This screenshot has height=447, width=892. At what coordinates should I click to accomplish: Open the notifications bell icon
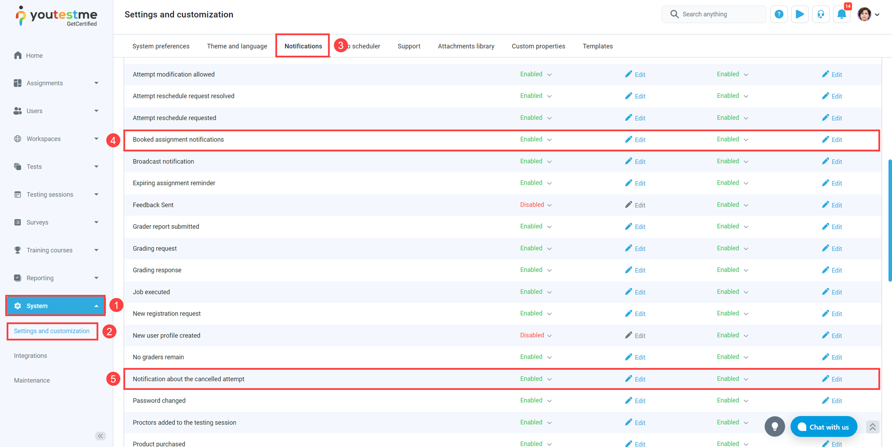coord(841,14)
